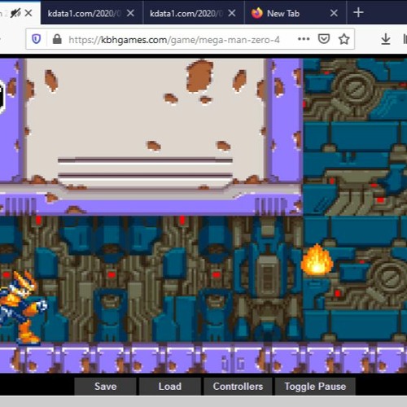Close the first kdata1.com tab

(130, 13)
